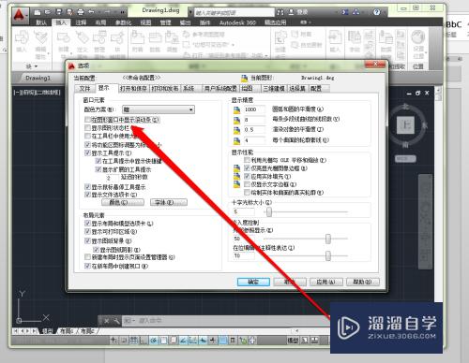Screen dimensions: 469x363
Task: Click the drawing icon beside 圆弧和圆的平滑度 field
Action: 236,109
